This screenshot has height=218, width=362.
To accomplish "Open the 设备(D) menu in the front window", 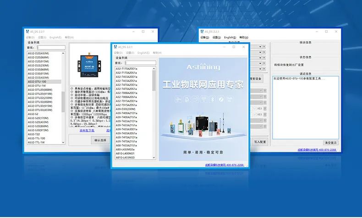I will 118,53.
